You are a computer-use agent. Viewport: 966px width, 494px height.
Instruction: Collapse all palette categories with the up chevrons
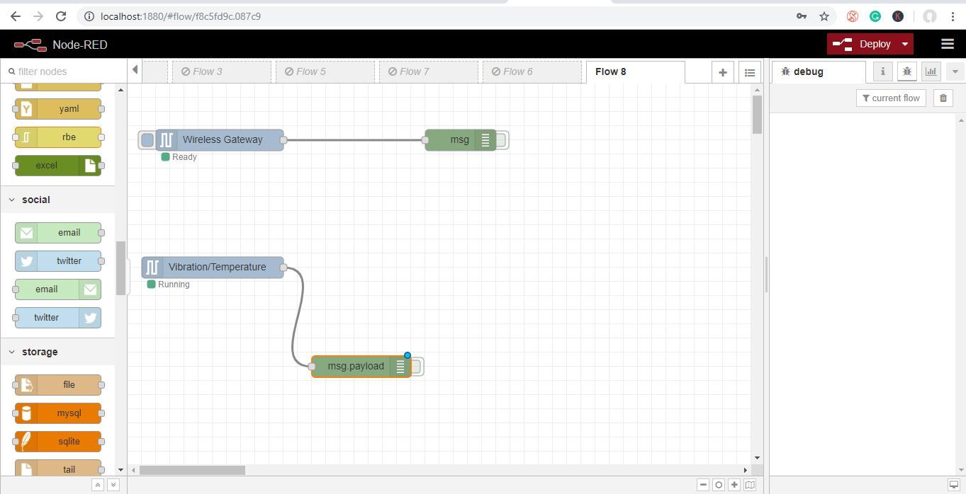(x=98, y=485)
